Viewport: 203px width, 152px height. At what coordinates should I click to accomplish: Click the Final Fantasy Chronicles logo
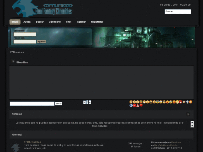[42, 9]
